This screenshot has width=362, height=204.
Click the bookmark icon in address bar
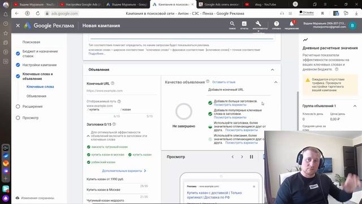[322, 14]
